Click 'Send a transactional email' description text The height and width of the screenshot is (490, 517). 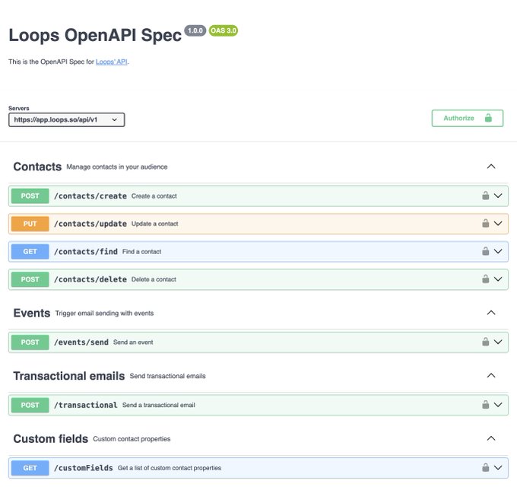tap(159, 405)
